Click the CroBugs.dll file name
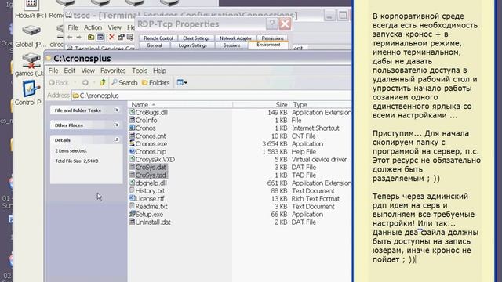Image resolution: width=502 pixels, height=282 pixels. pos(151,113)
